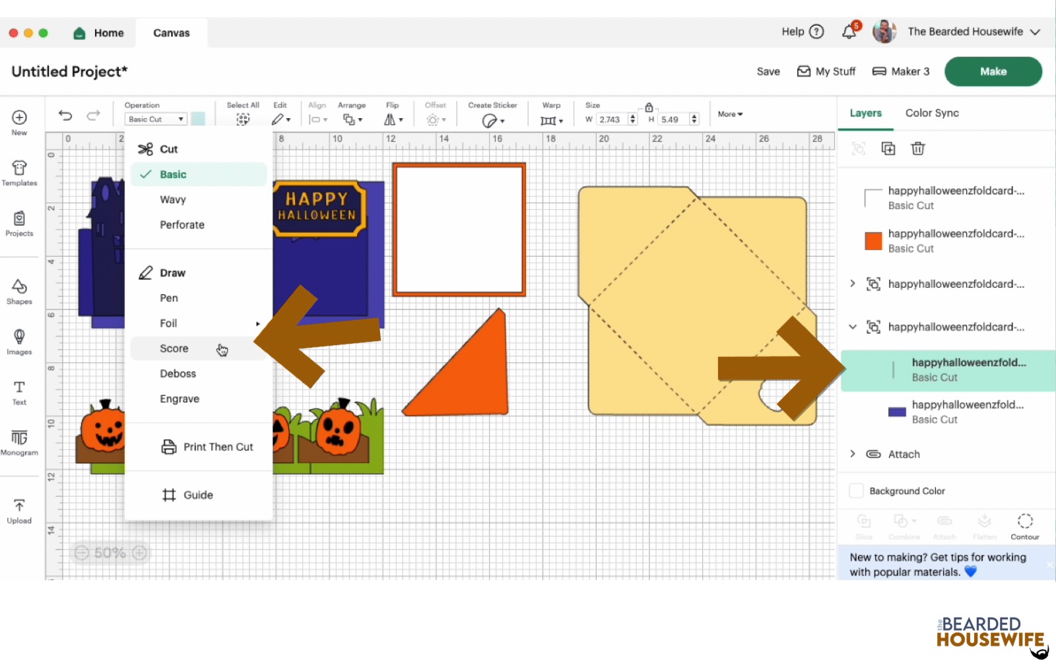Delete layer with trash icon
Viewport: 1056px width, 671px height.
click(x=917, y=148)
